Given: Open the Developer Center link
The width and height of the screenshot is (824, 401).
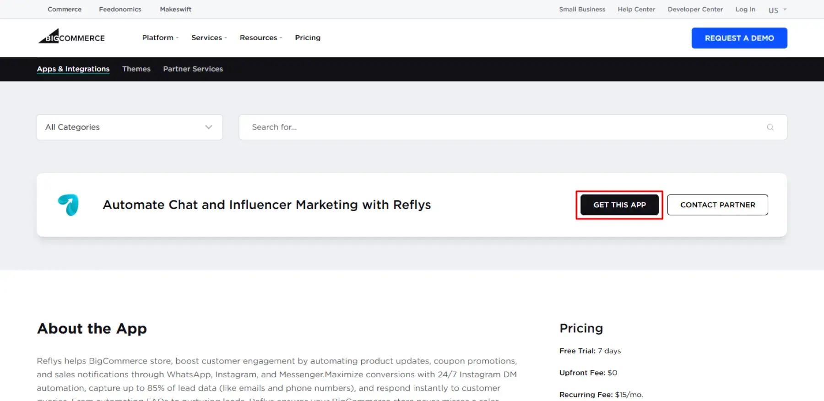Looking at the screenshot, I should 695,9.
